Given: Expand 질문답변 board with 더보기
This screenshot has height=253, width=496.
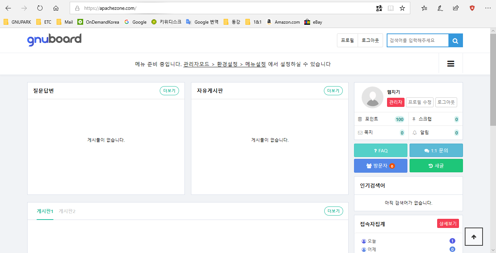Looking at the screenshot, I should point(169,91).
